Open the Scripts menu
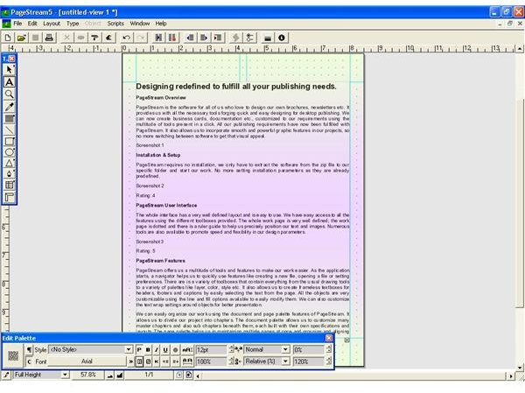 point(115,24)
